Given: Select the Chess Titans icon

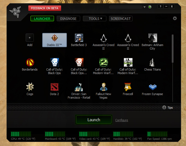Looking at the screenshot, I should [x=152, y=62].
